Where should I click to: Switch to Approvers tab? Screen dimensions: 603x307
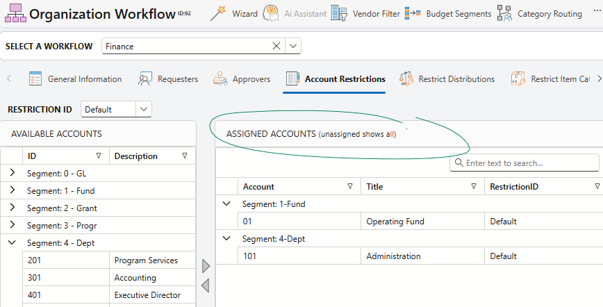242,79
